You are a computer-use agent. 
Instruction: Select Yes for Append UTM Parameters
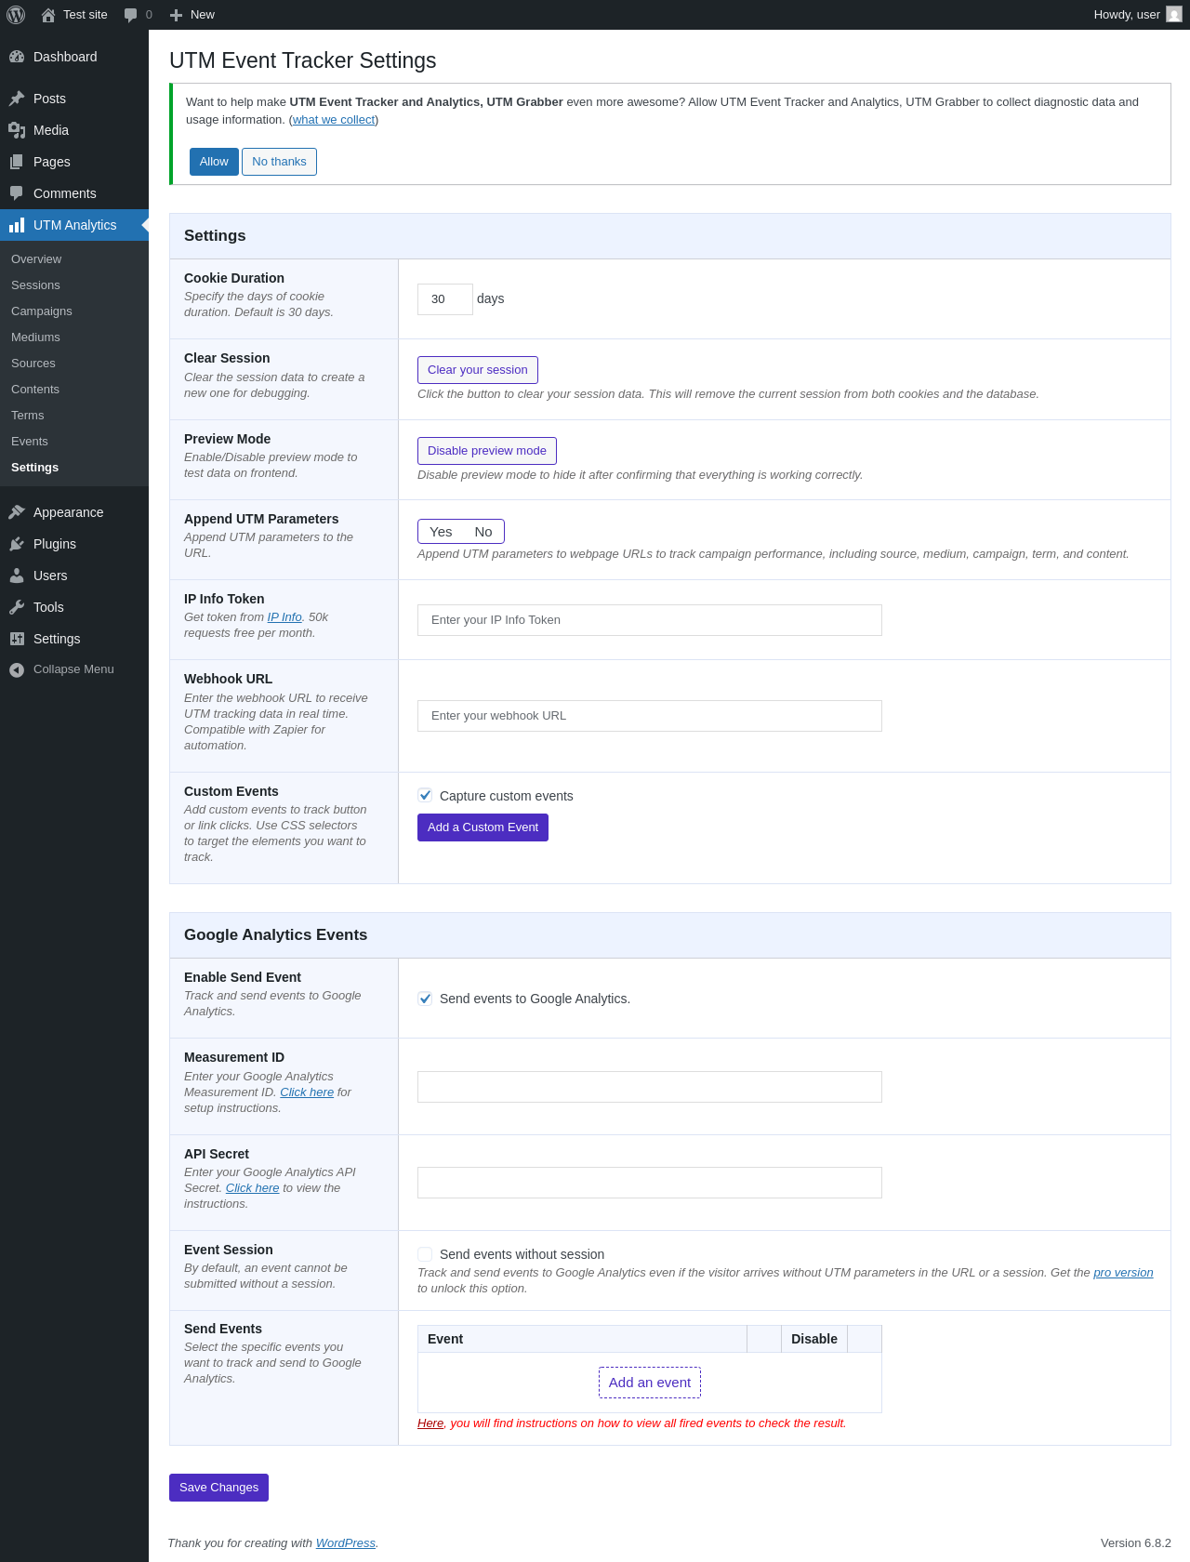tap(441, 532)
